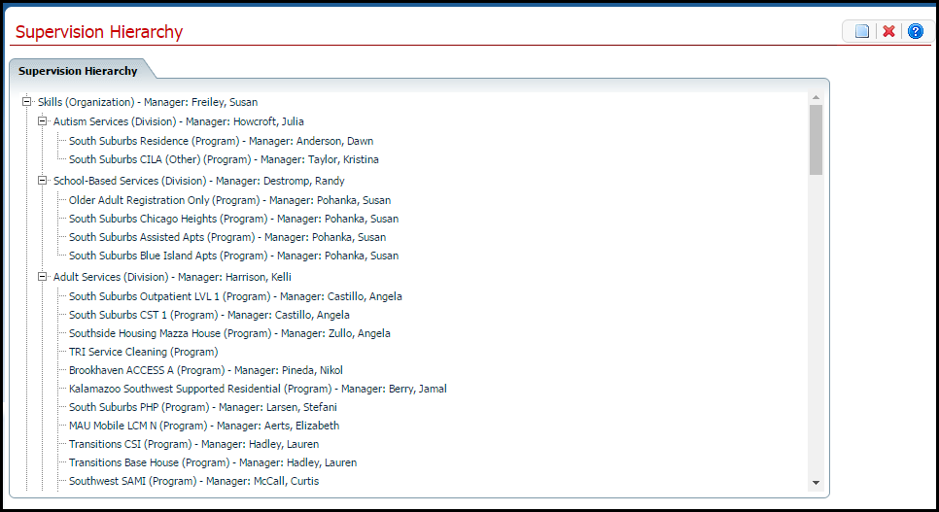Viewport: 939px width, 512px height.
Task: Collapse the Autism Services division node
Action: tap(43, 121)
